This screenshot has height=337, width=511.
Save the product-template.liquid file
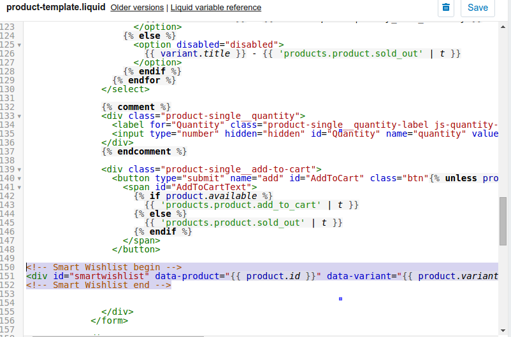[x=477, y=7]
